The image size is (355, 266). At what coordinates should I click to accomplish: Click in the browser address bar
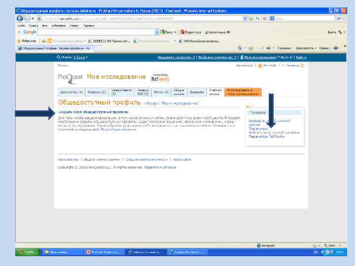click(141, 19)
